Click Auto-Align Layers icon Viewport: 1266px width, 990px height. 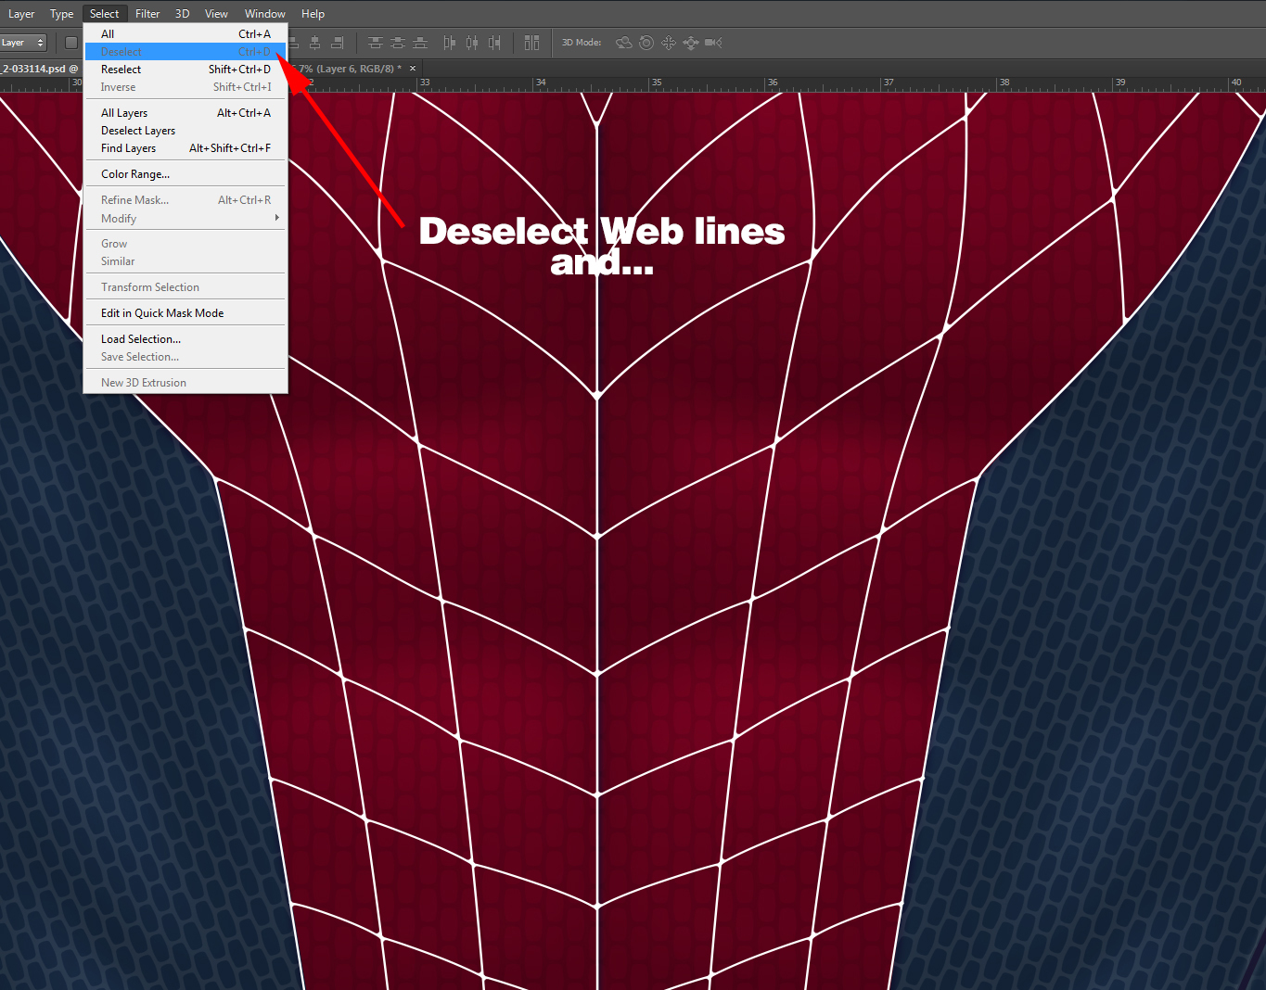(x=531, y=43)
